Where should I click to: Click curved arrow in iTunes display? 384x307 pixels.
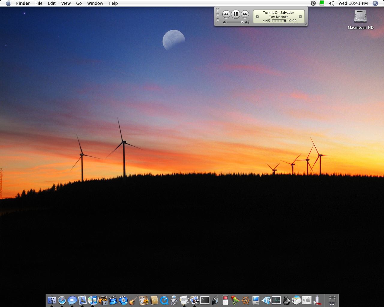[x=300, y=17]
